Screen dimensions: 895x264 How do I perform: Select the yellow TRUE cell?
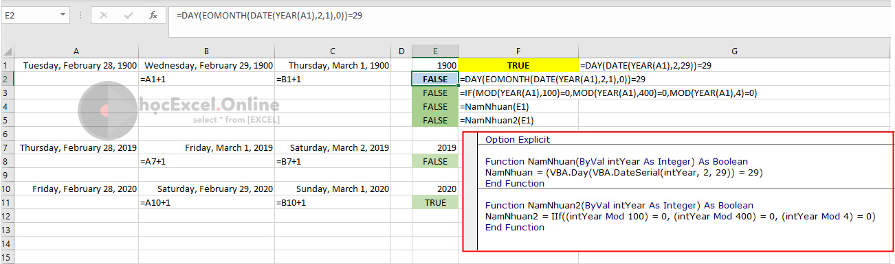[x=518, y=66]
